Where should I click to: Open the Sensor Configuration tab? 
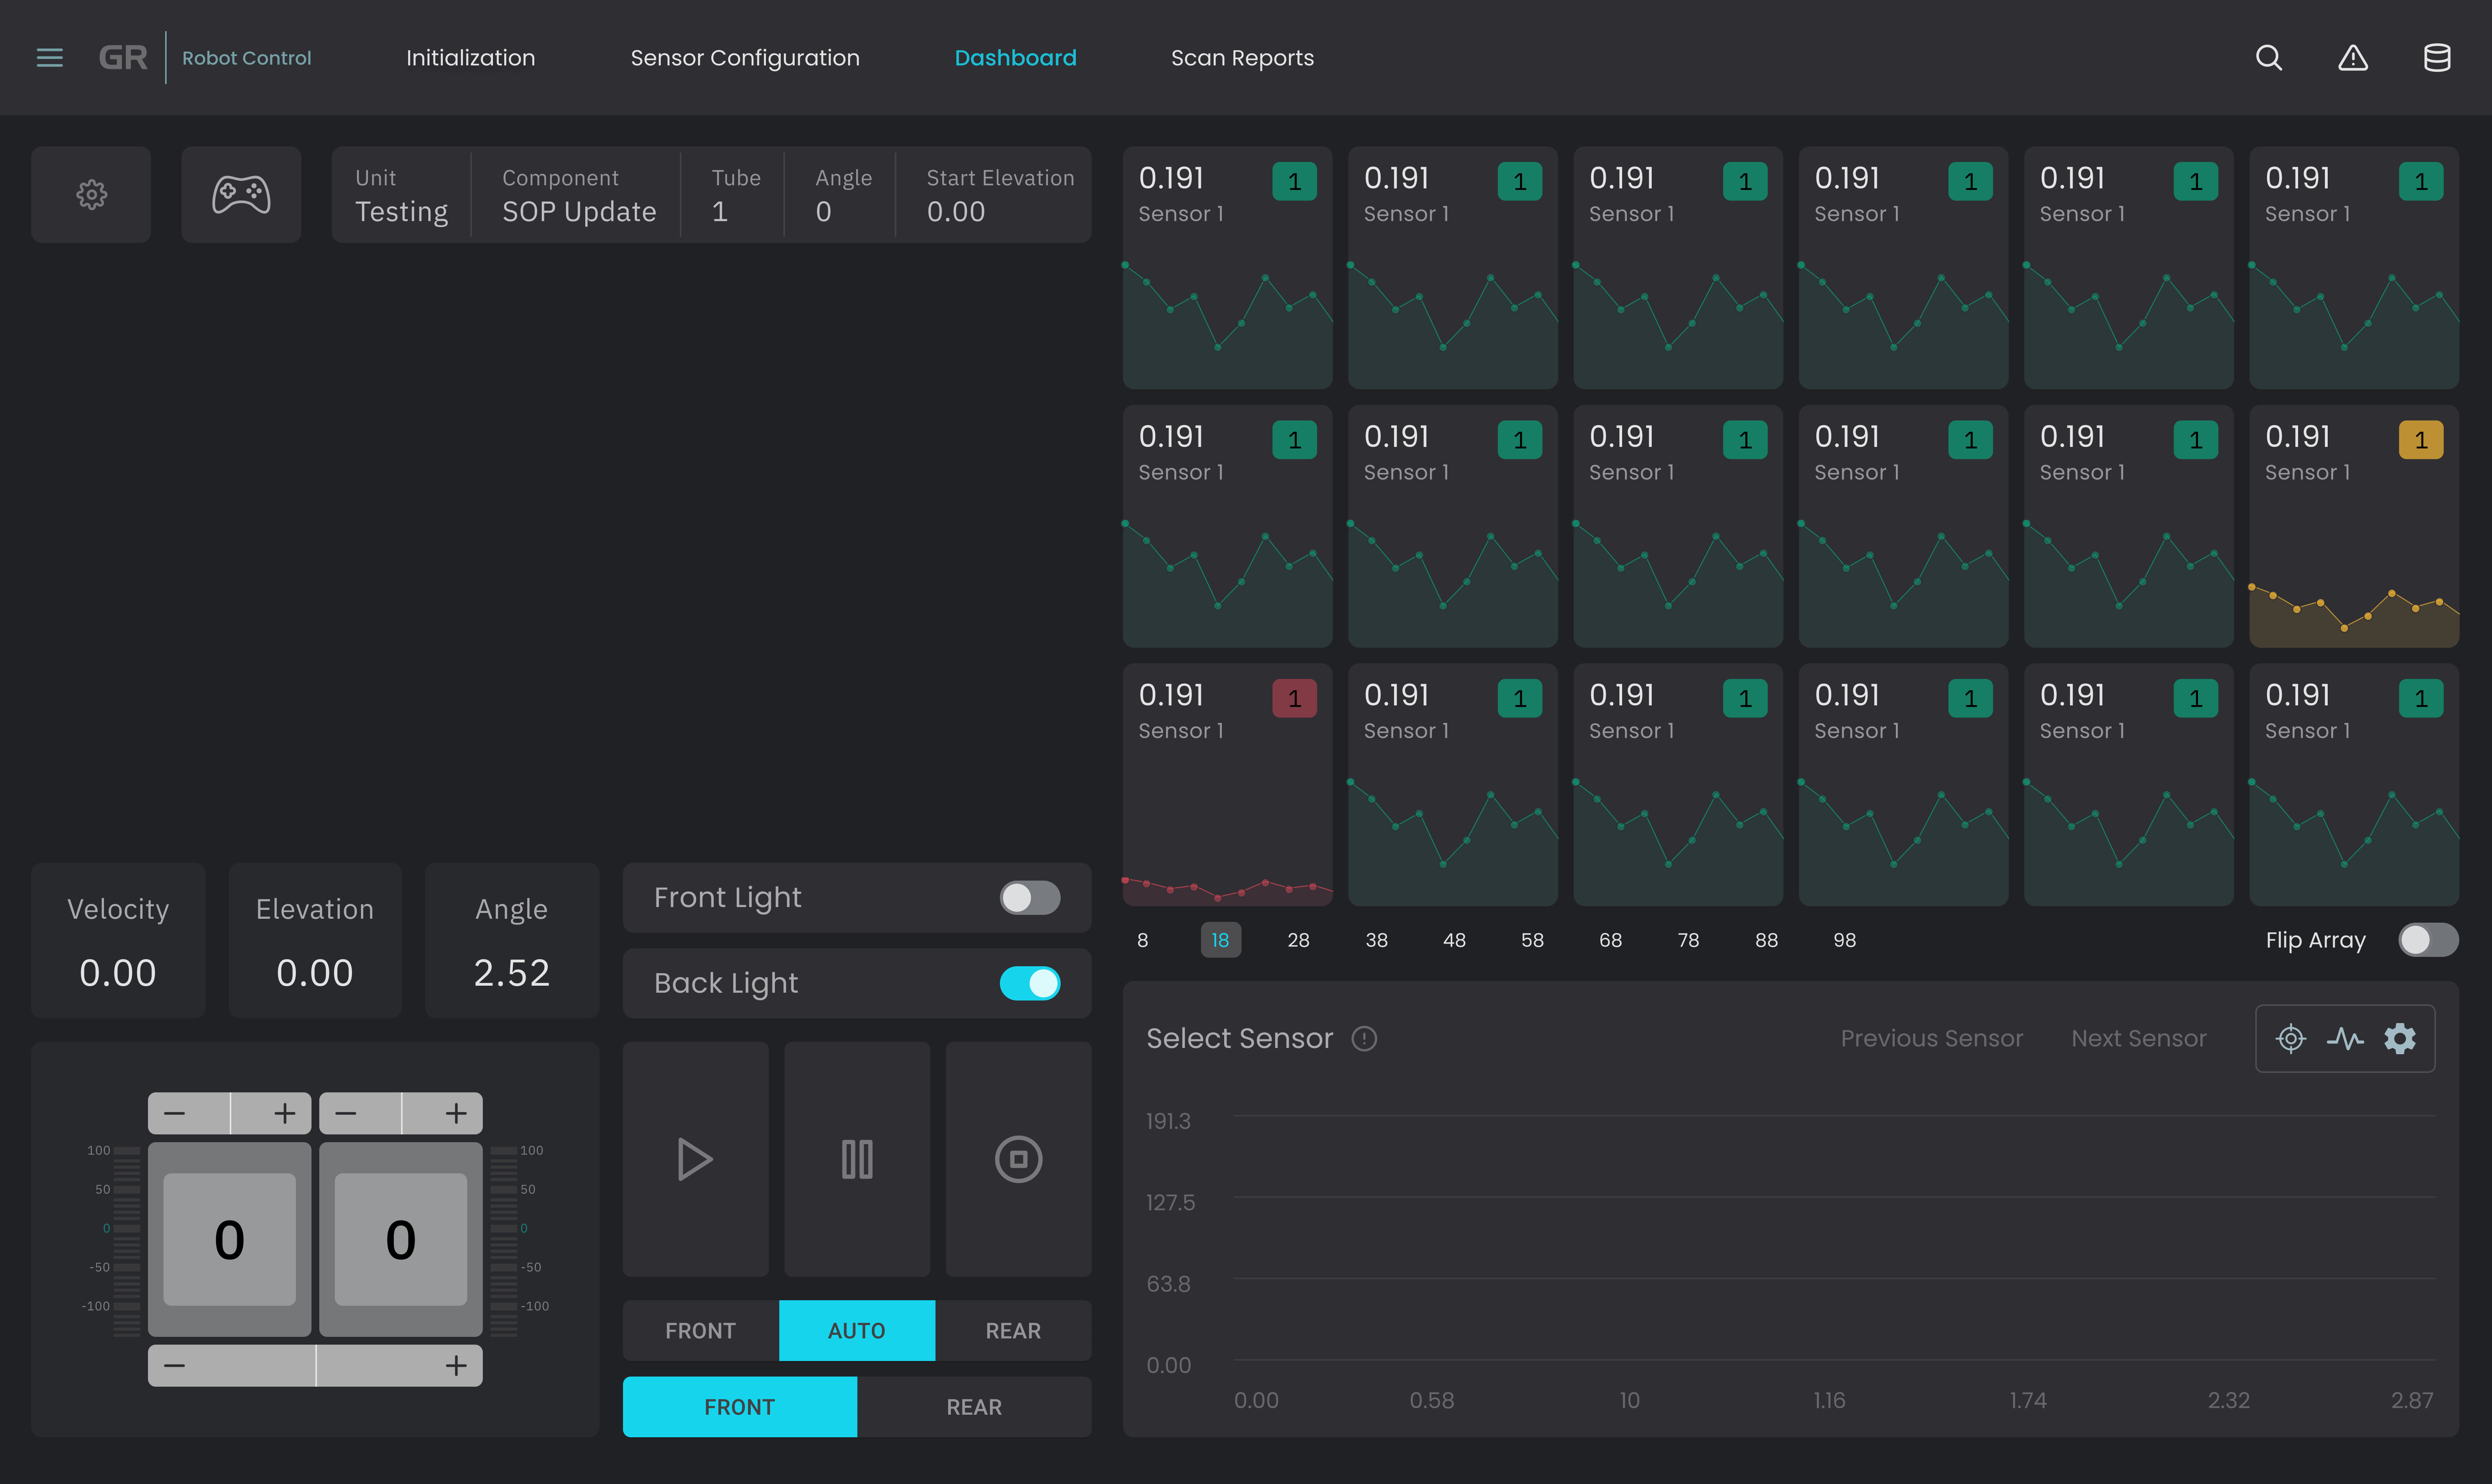(x=745, y=58)
